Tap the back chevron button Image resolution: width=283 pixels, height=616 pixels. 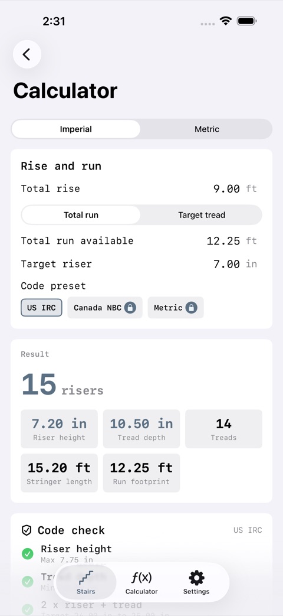tap(27, 54)
